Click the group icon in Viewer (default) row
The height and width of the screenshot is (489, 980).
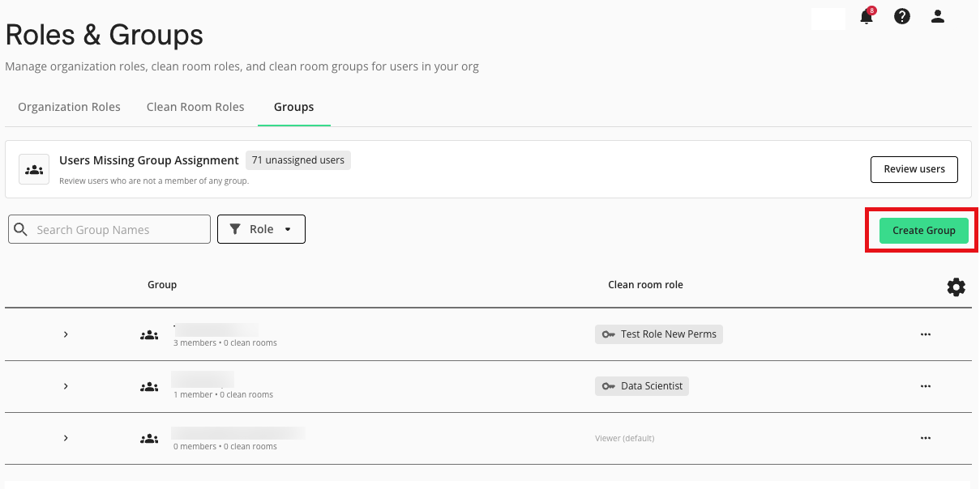pyautogui.click(x=149, y=438)
